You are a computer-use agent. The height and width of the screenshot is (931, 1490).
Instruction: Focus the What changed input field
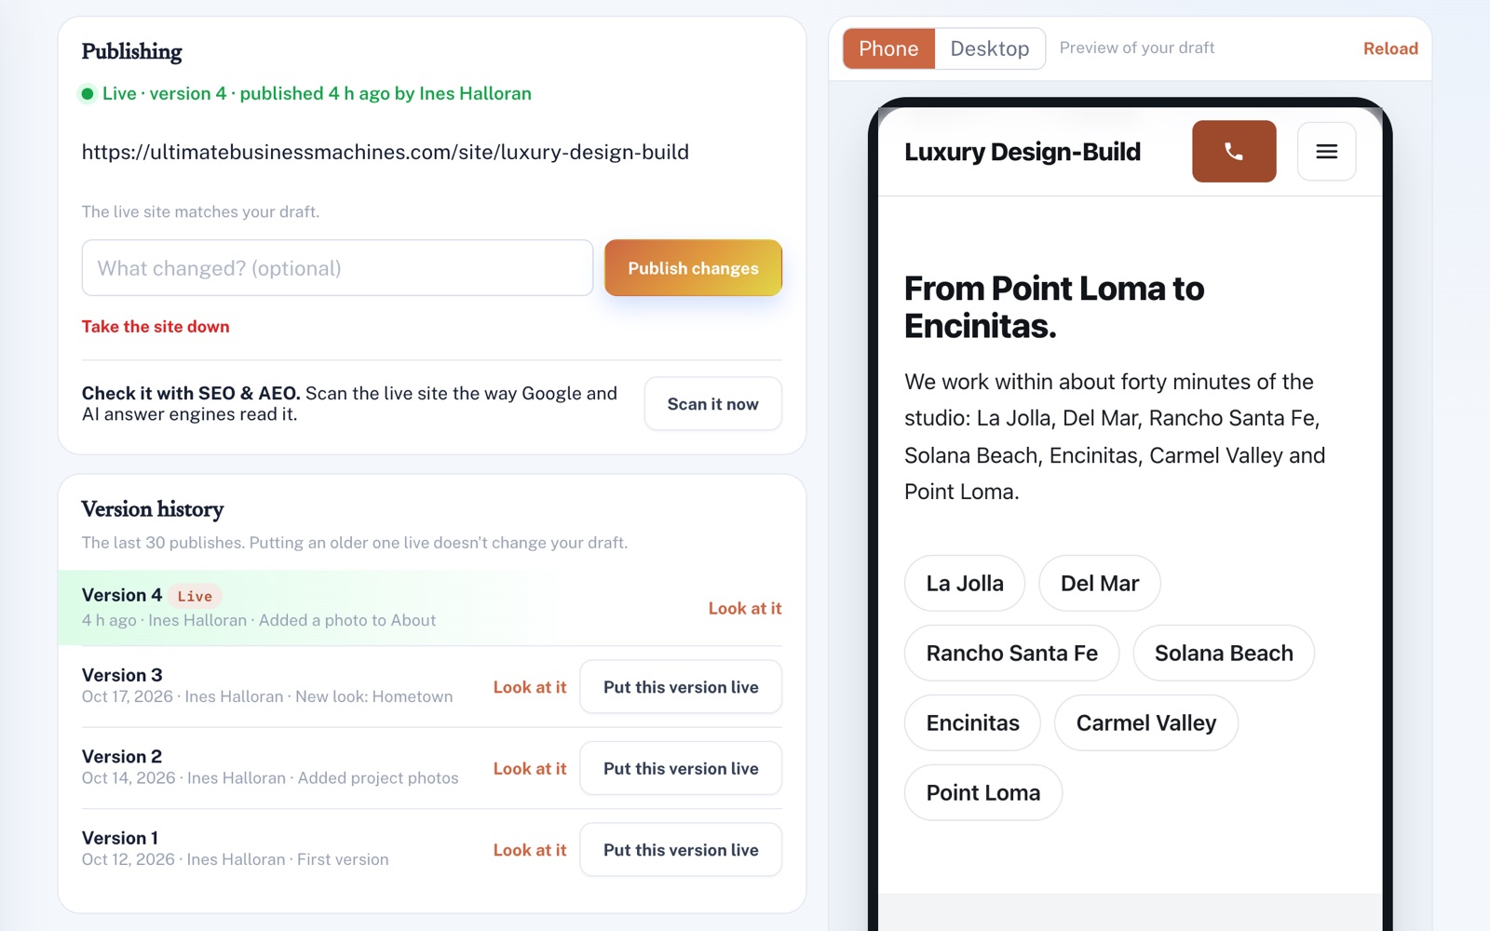click(337, 268)
